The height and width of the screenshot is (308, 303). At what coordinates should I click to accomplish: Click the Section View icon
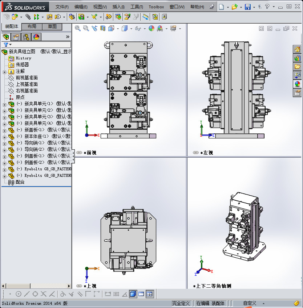coord(103,29)
